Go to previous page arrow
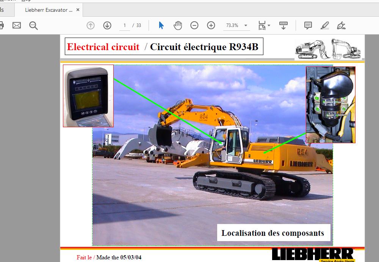 click(x=91, y=25)
